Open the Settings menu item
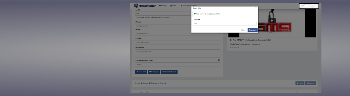The height and width of the screenshot is (96, 350). (163, 6)
